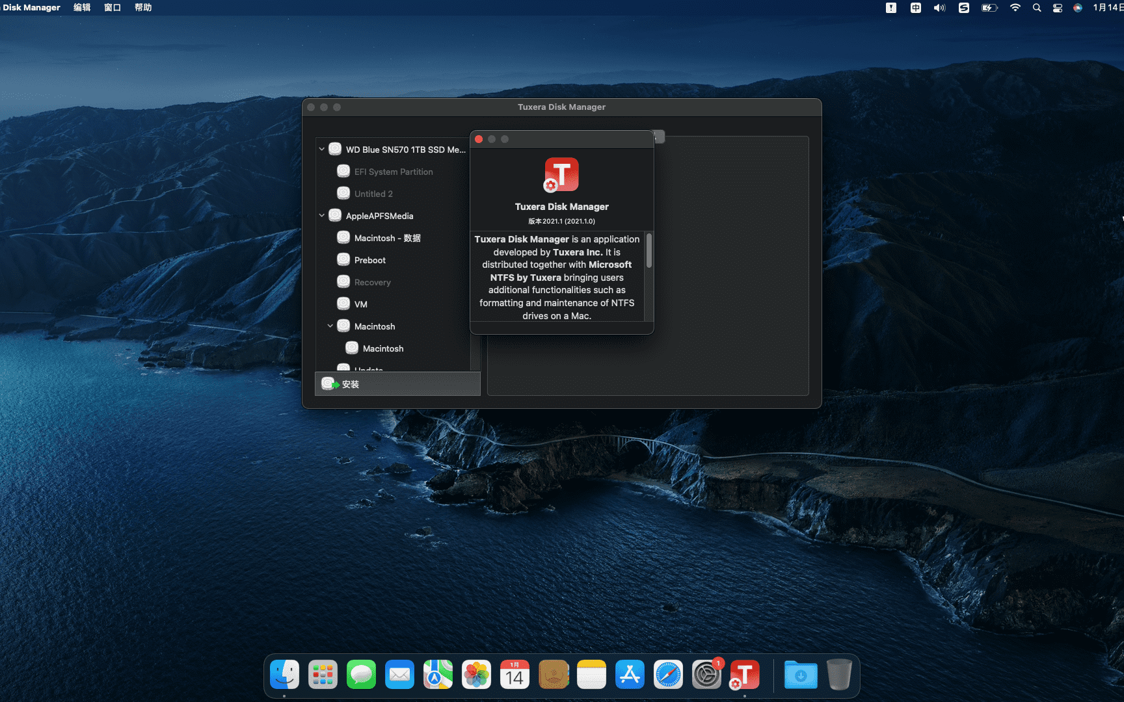Select the text label 'Preboot'

(x=370, y=260)
